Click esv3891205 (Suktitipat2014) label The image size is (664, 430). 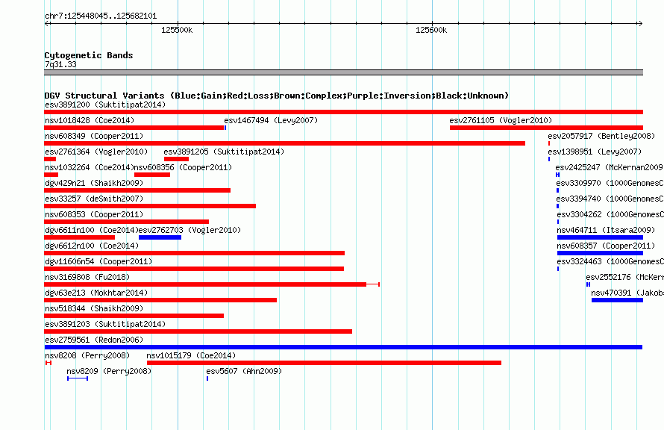click(224, 152)
